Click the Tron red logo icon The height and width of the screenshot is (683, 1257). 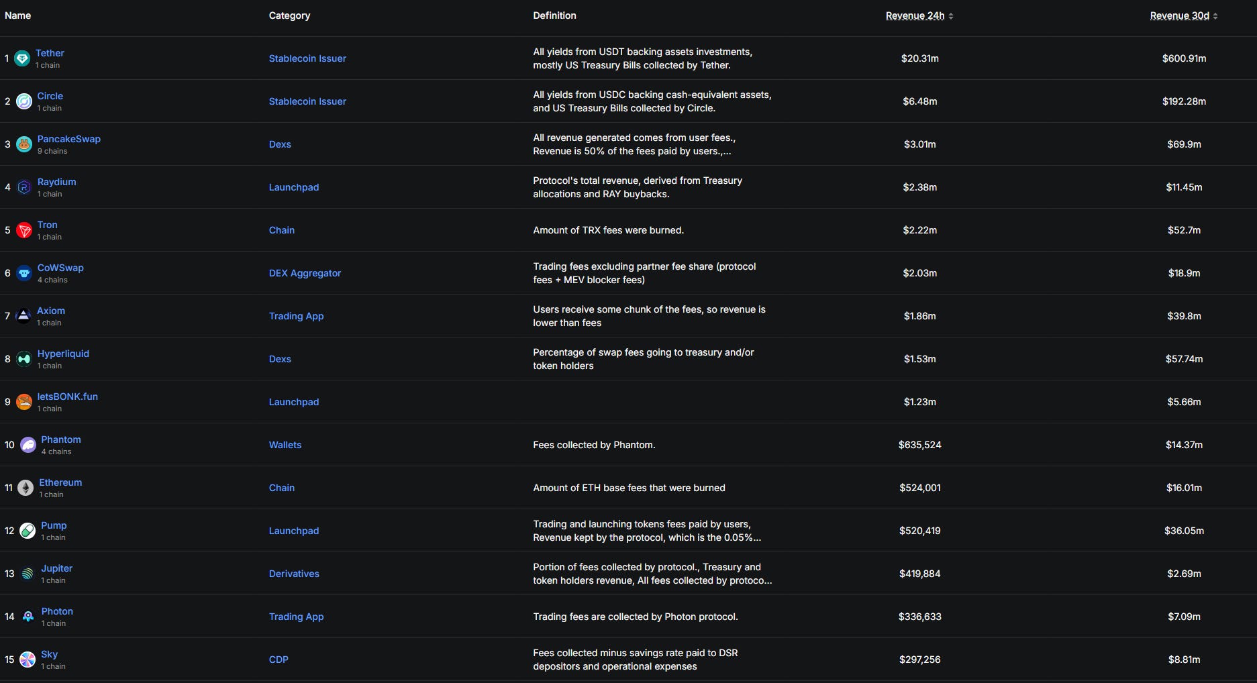coord(24,230)
